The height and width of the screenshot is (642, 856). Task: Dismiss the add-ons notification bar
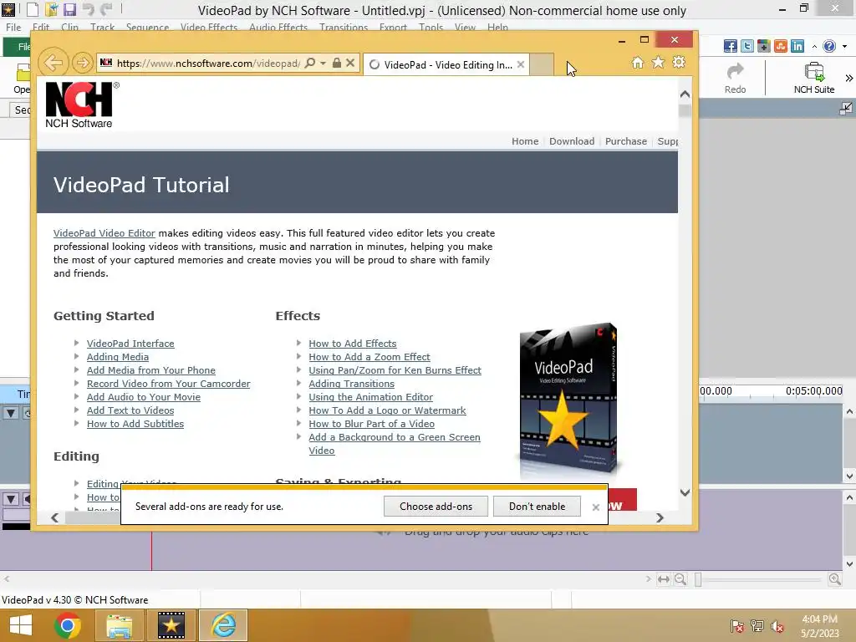595,507
